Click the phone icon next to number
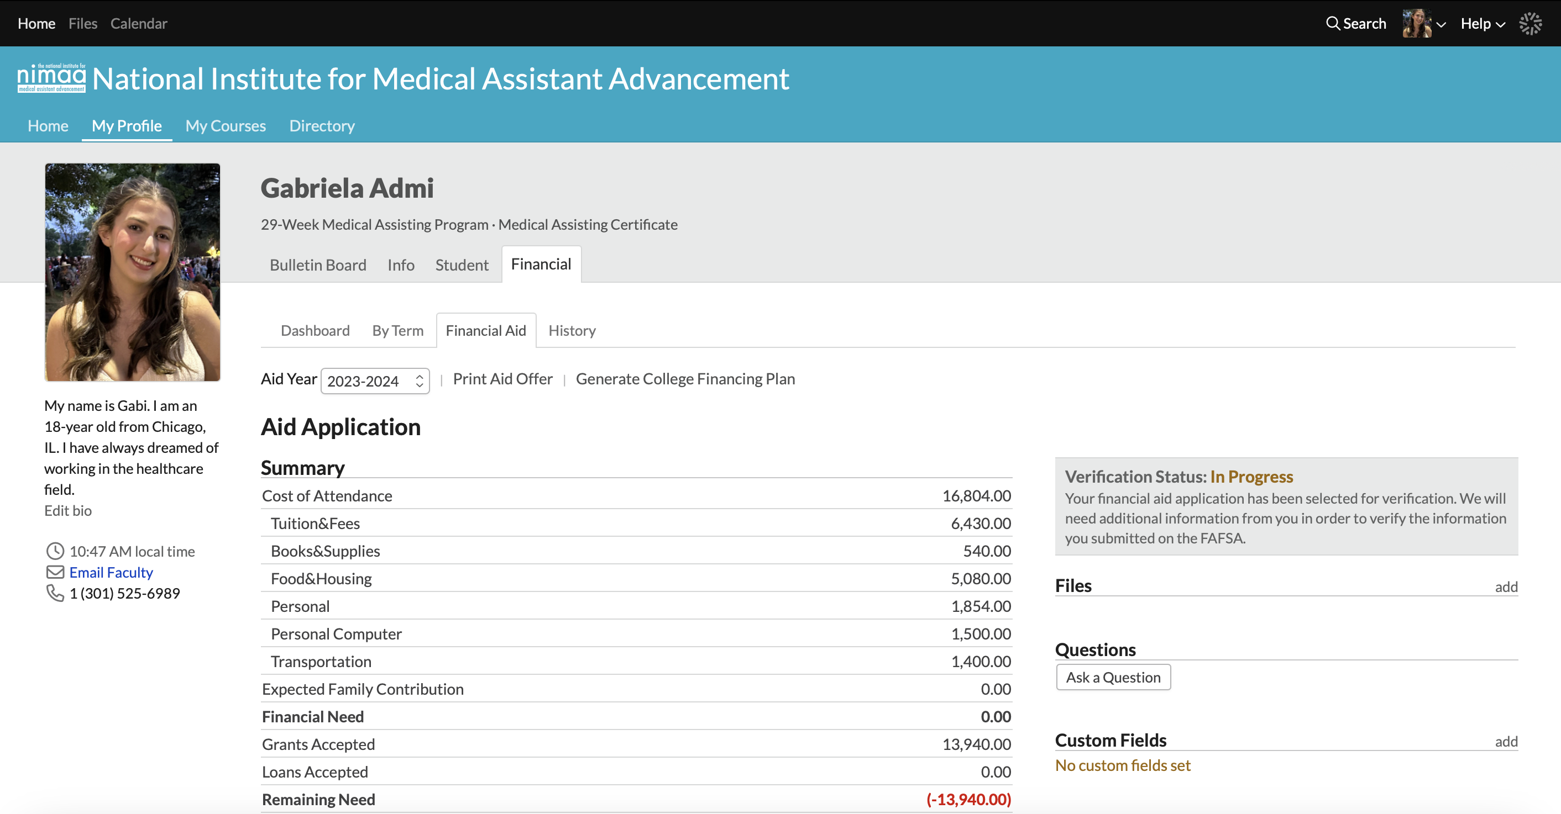Image resolution: width=1561 pixels, height=814 pixels. point(55,593)
